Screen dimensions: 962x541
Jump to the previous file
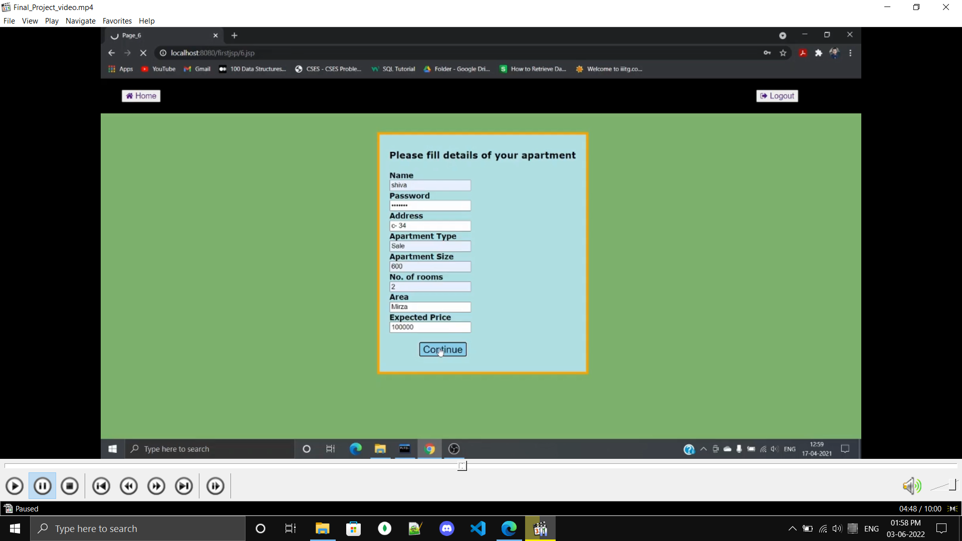(101, 486)
